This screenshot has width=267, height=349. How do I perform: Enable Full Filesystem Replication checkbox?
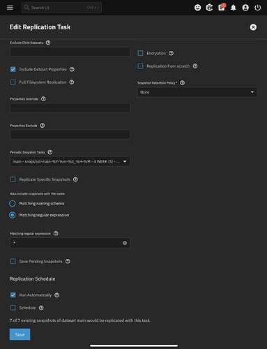(x=13, y=82)
